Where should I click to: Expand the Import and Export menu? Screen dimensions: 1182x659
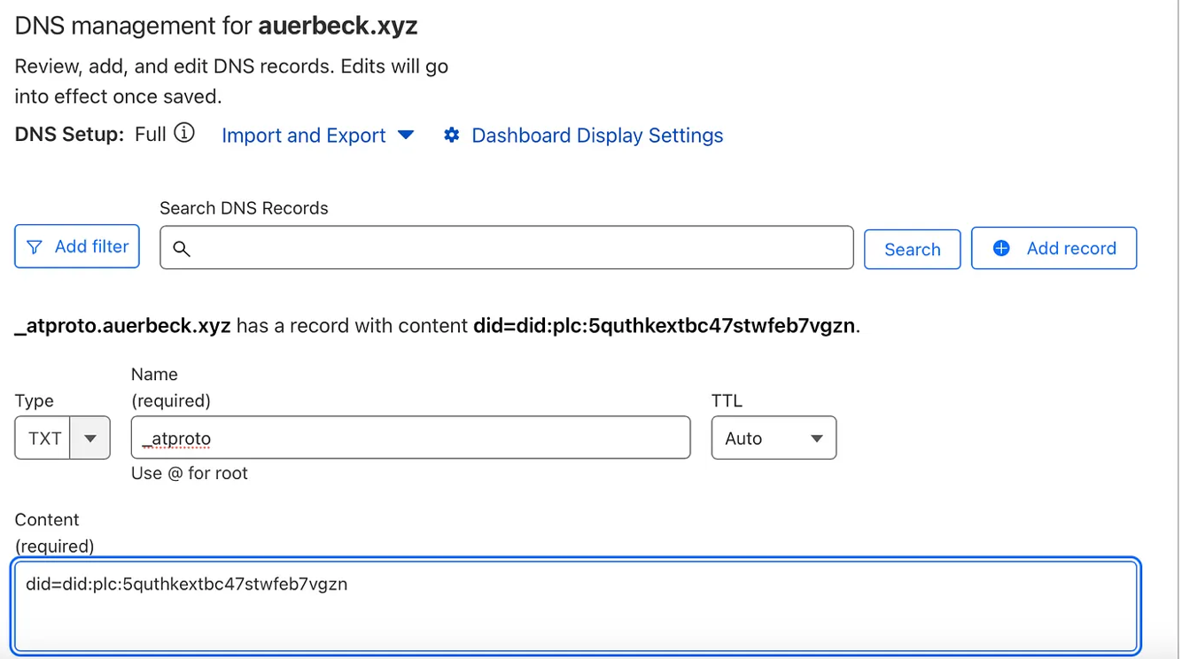tap(303, 135)
